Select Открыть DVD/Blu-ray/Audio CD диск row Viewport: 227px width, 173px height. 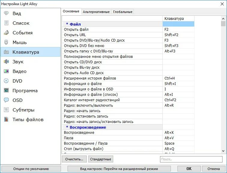pyautogui.click(x=128, y=40)
